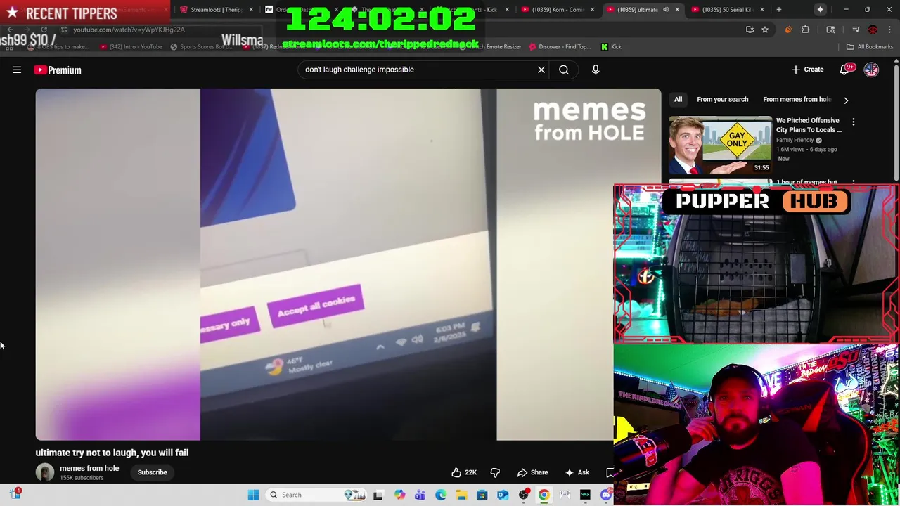Dislike the video with thumbs-down
The width and height of the screenshot is (900, 506).
(x=495, y=472)
